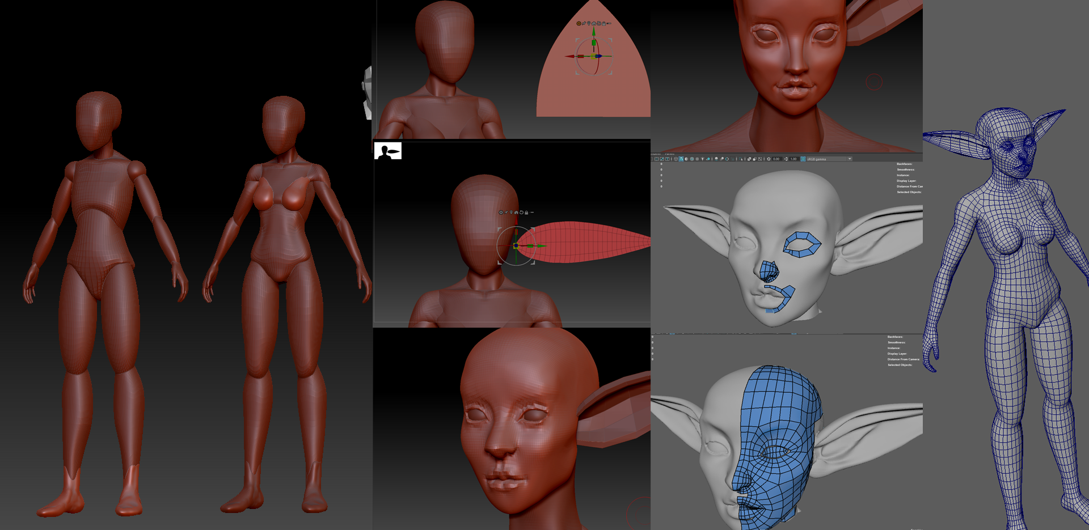Image resolution: width=1089 pixels, height=530 pixels.
Task: Click Backfaces label in upper Maya viewport
Action: 904,164
